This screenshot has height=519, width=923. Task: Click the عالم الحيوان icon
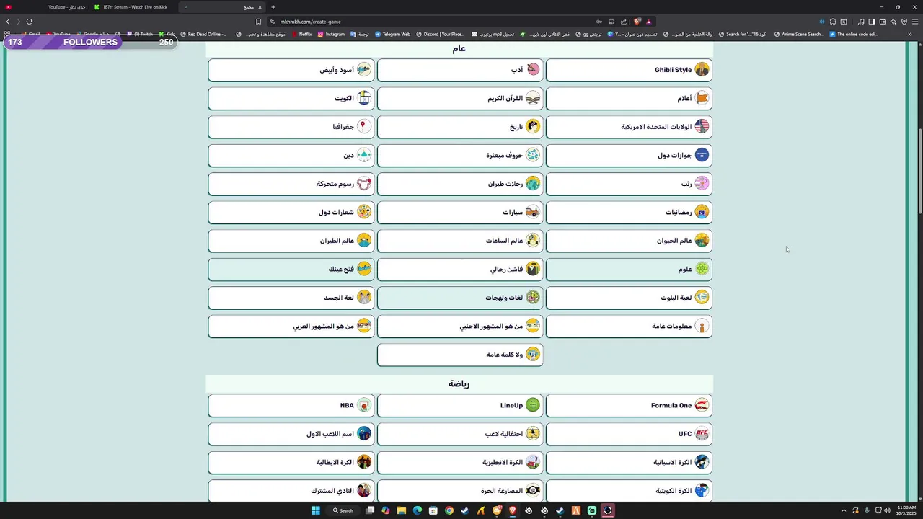pyautogui.click(x=702, y=241)
